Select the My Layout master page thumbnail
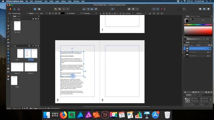This screenshot has height=120, width=214. click(x=17, y=26)
